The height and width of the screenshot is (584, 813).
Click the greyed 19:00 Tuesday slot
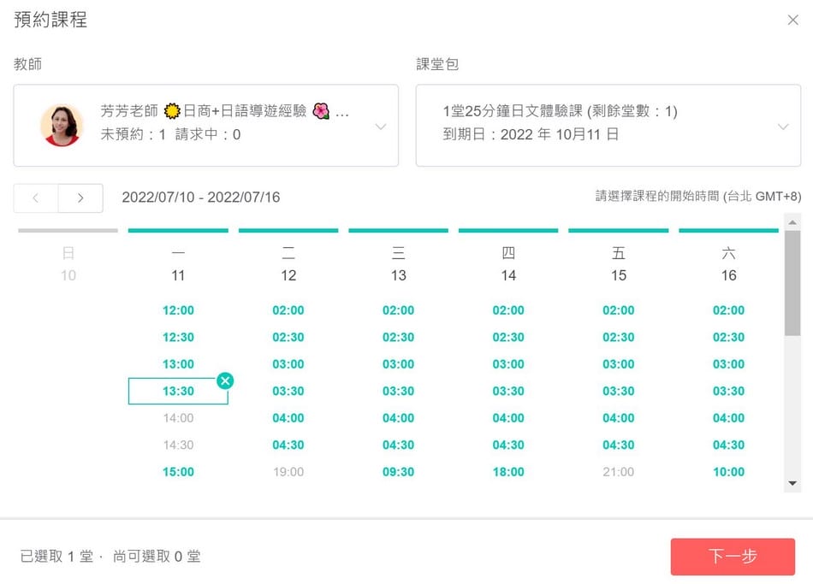tap(288, 472)
